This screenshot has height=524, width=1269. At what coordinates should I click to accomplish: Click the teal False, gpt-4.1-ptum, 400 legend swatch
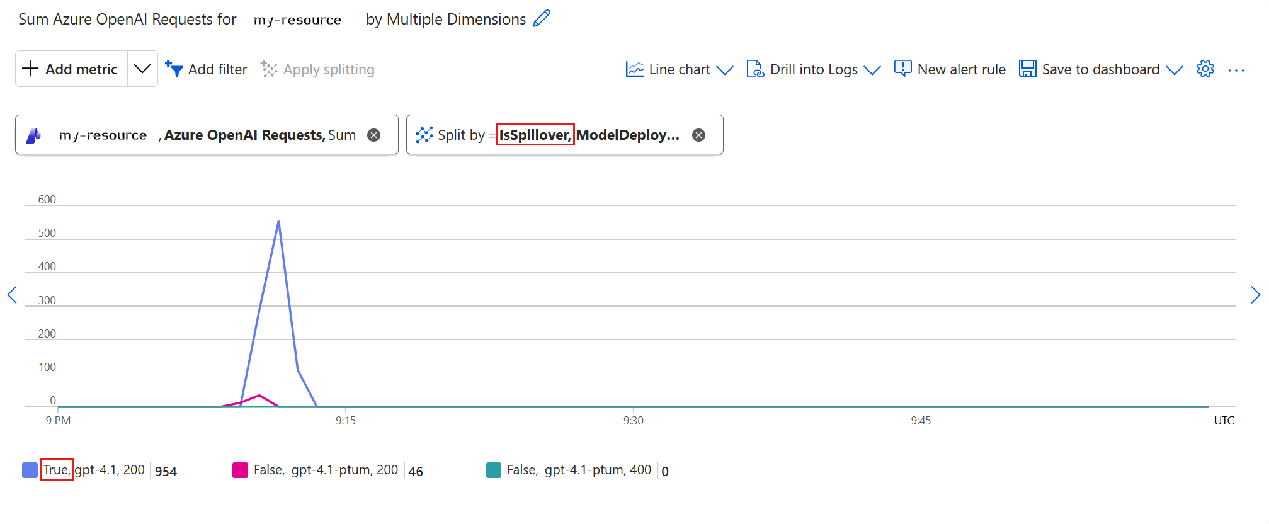tap(494, 470)
